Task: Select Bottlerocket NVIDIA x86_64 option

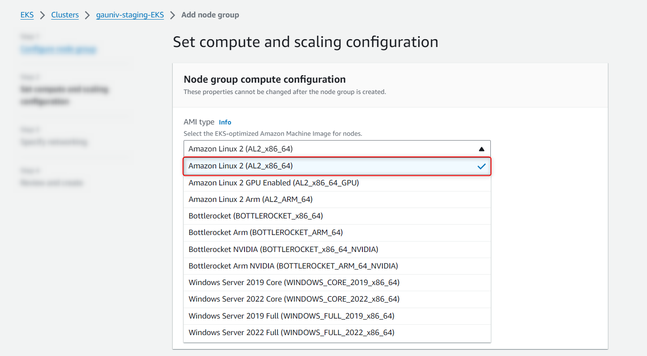Action: [x=283, y=249]
